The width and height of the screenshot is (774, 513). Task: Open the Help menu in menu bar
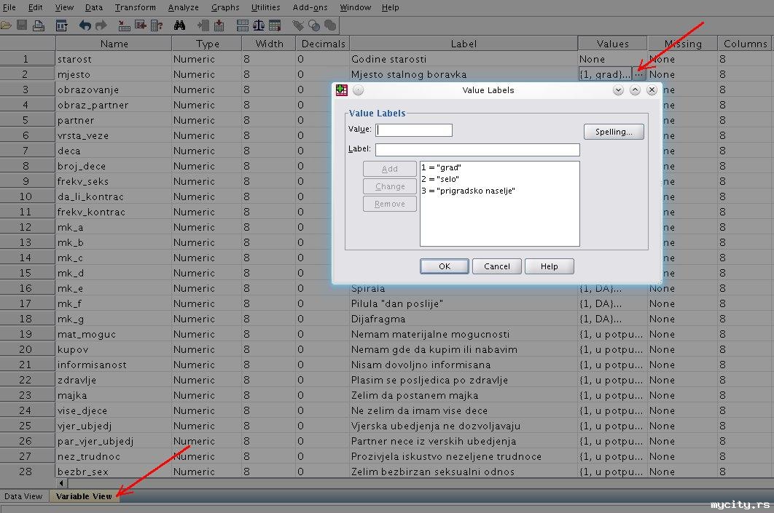click(390, 7)
